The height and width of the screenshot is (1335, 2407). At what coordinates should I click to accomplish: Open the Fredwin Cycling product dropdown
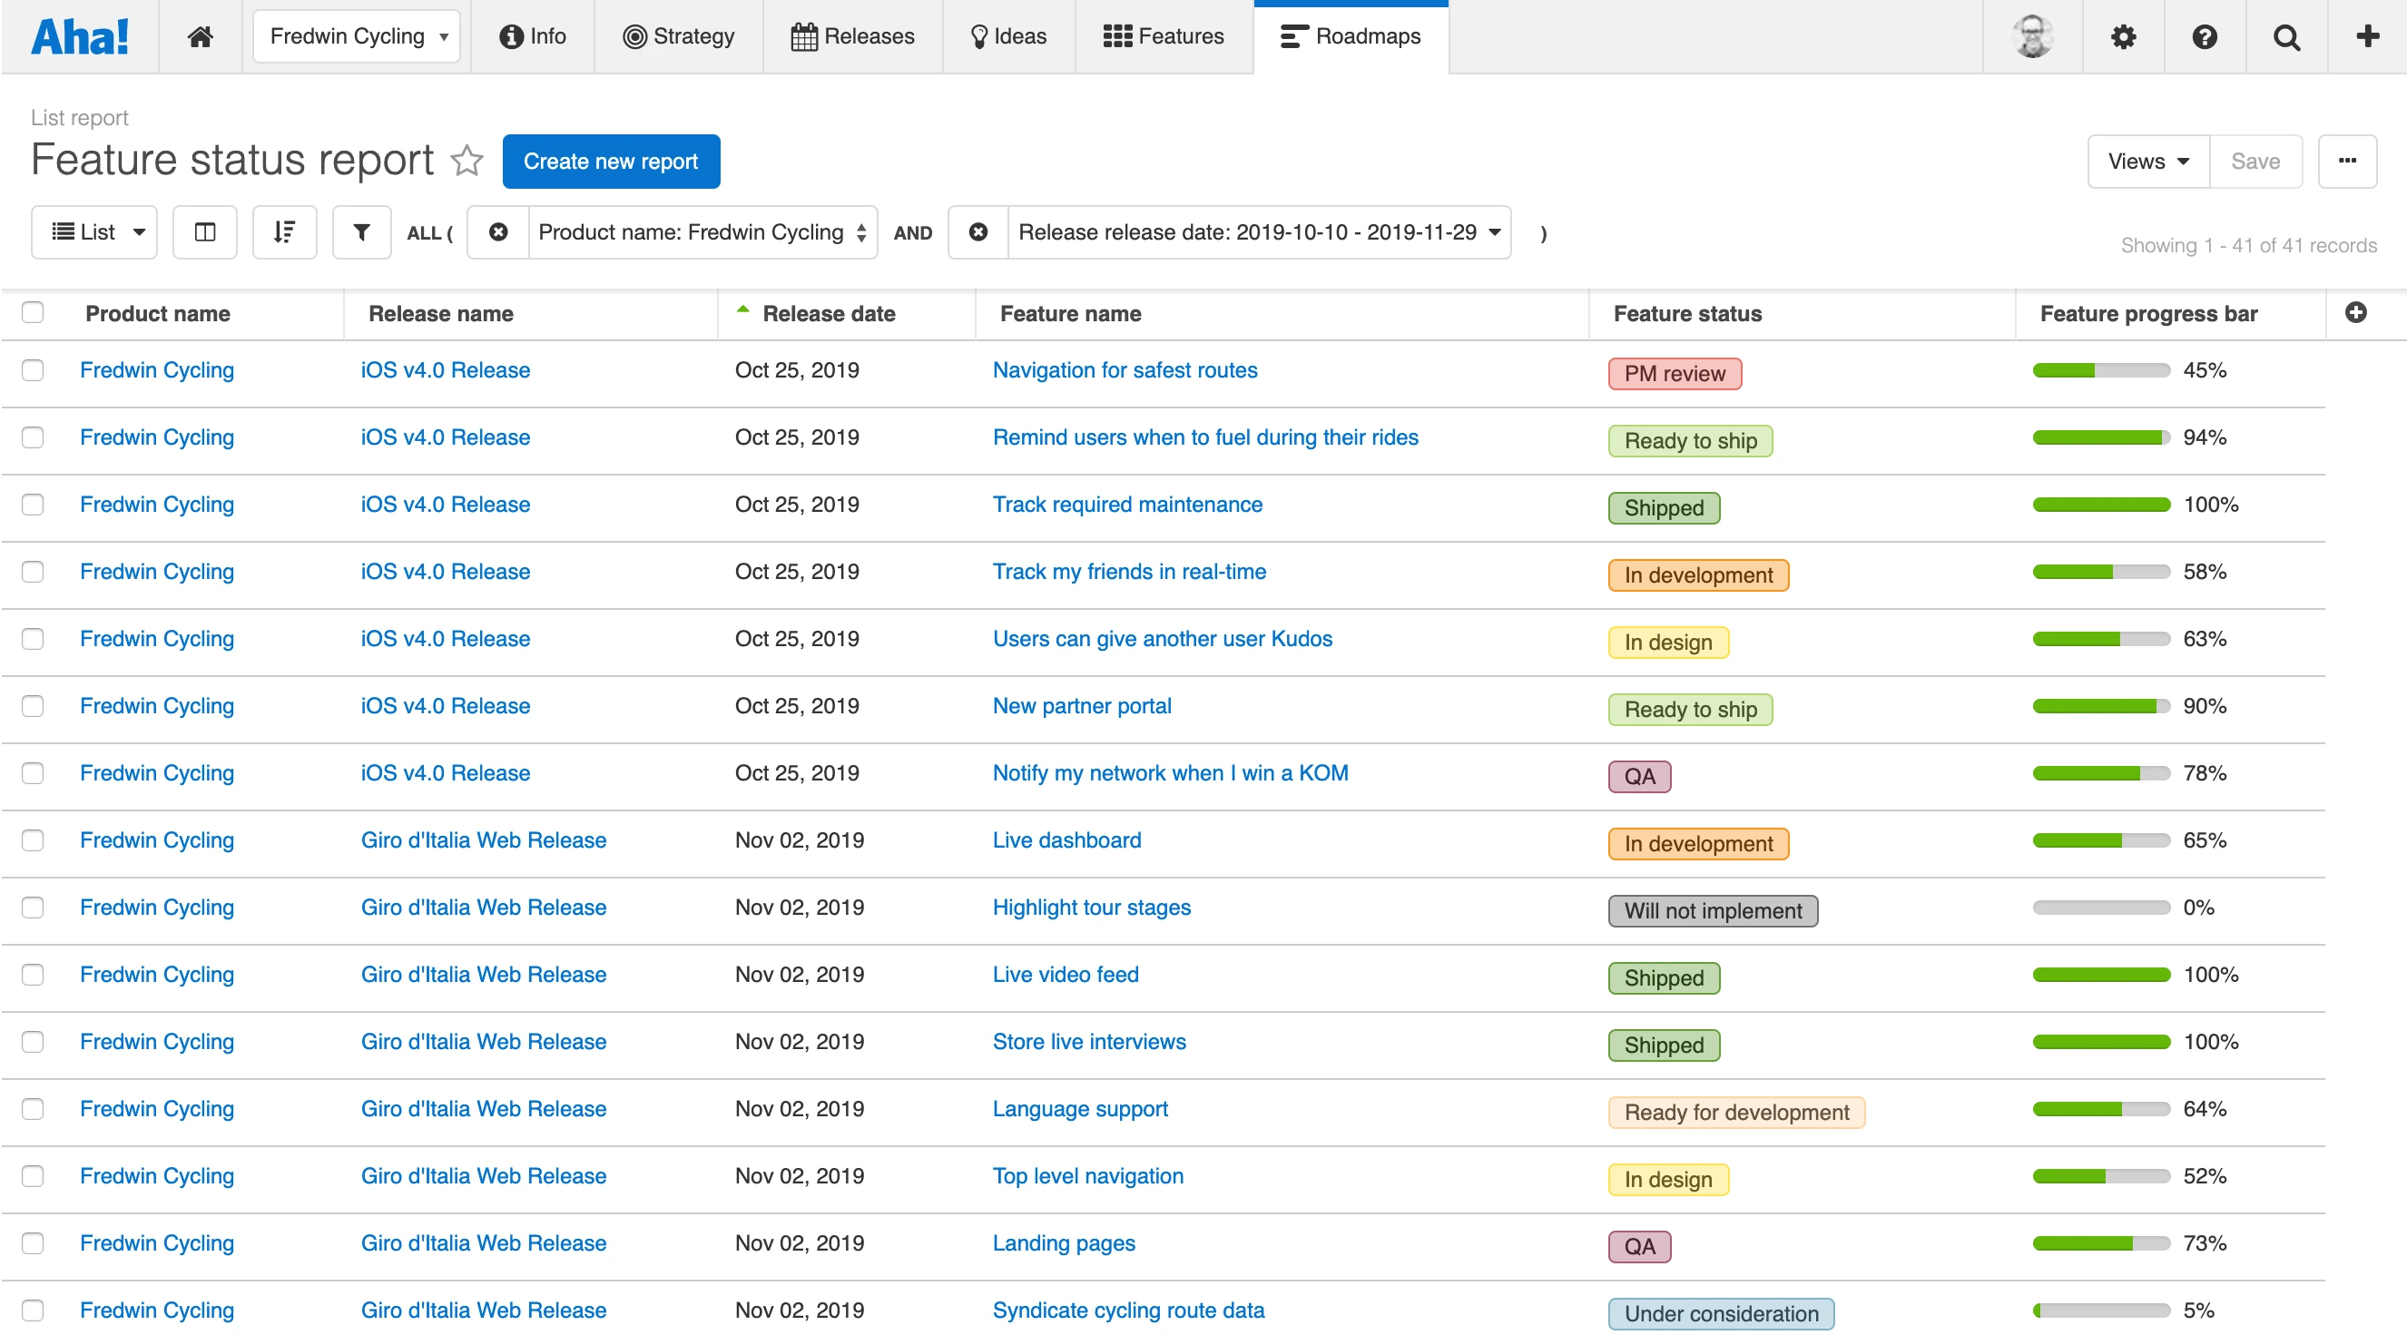point(357,36)
